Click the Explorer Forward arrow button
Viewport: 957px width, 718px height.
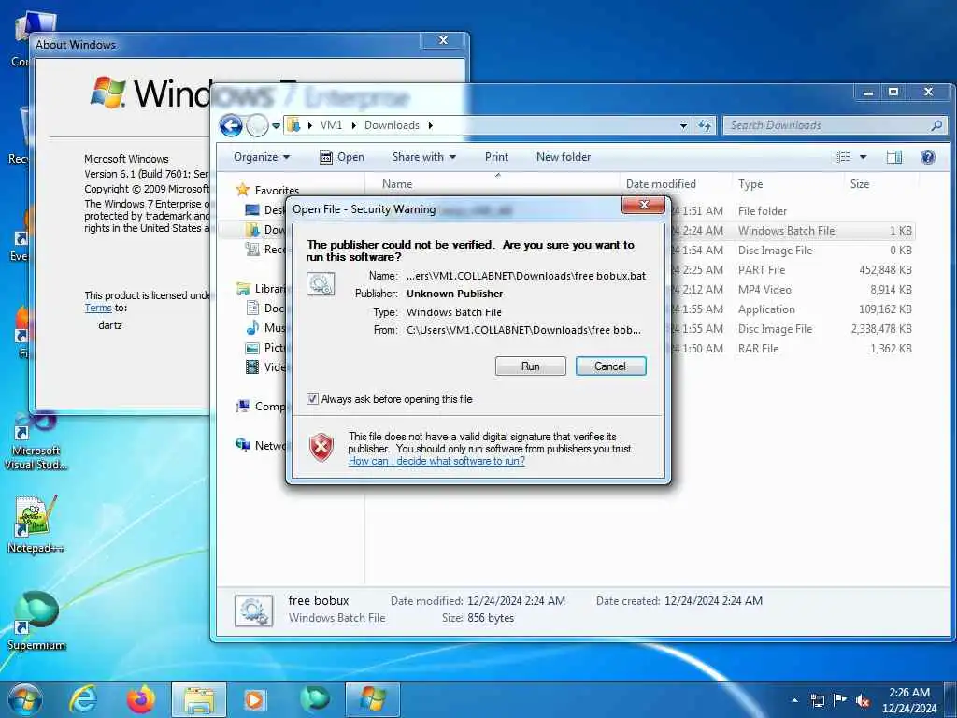[257, 126]
